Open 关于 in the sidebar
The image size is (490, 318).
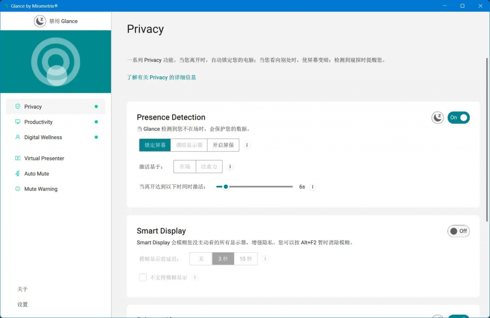(22, 289)
